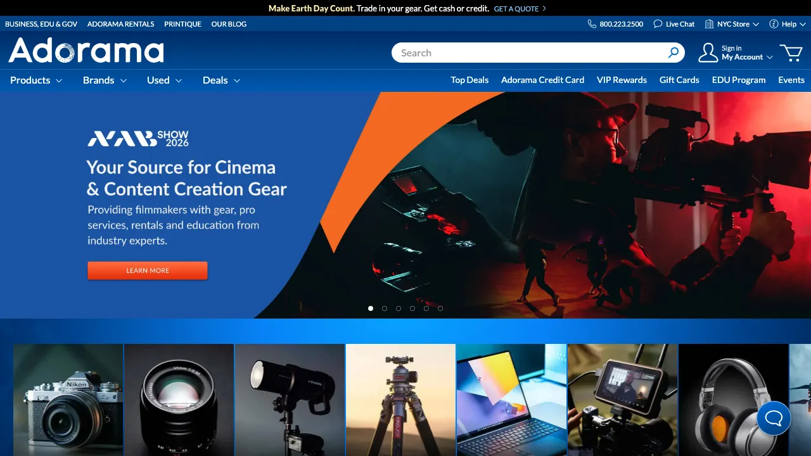Click the magnifying glass search icon
This screenshot has width=811, height=456.
(x=674, y=53)
